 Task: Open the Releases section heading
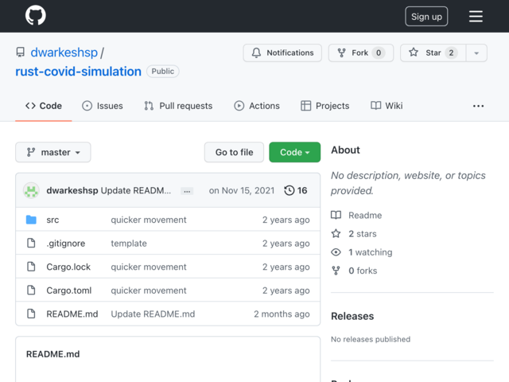pos(352,317)
